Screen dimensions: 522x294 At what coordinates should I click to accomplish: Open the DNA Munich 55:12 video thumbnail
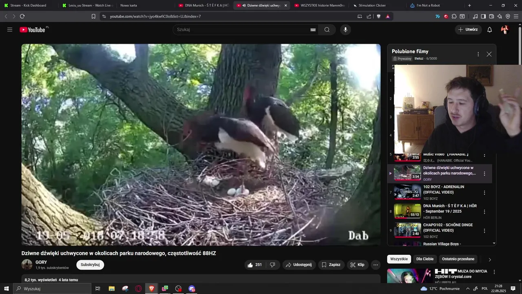pyautogui.click(x=407, y=211)
